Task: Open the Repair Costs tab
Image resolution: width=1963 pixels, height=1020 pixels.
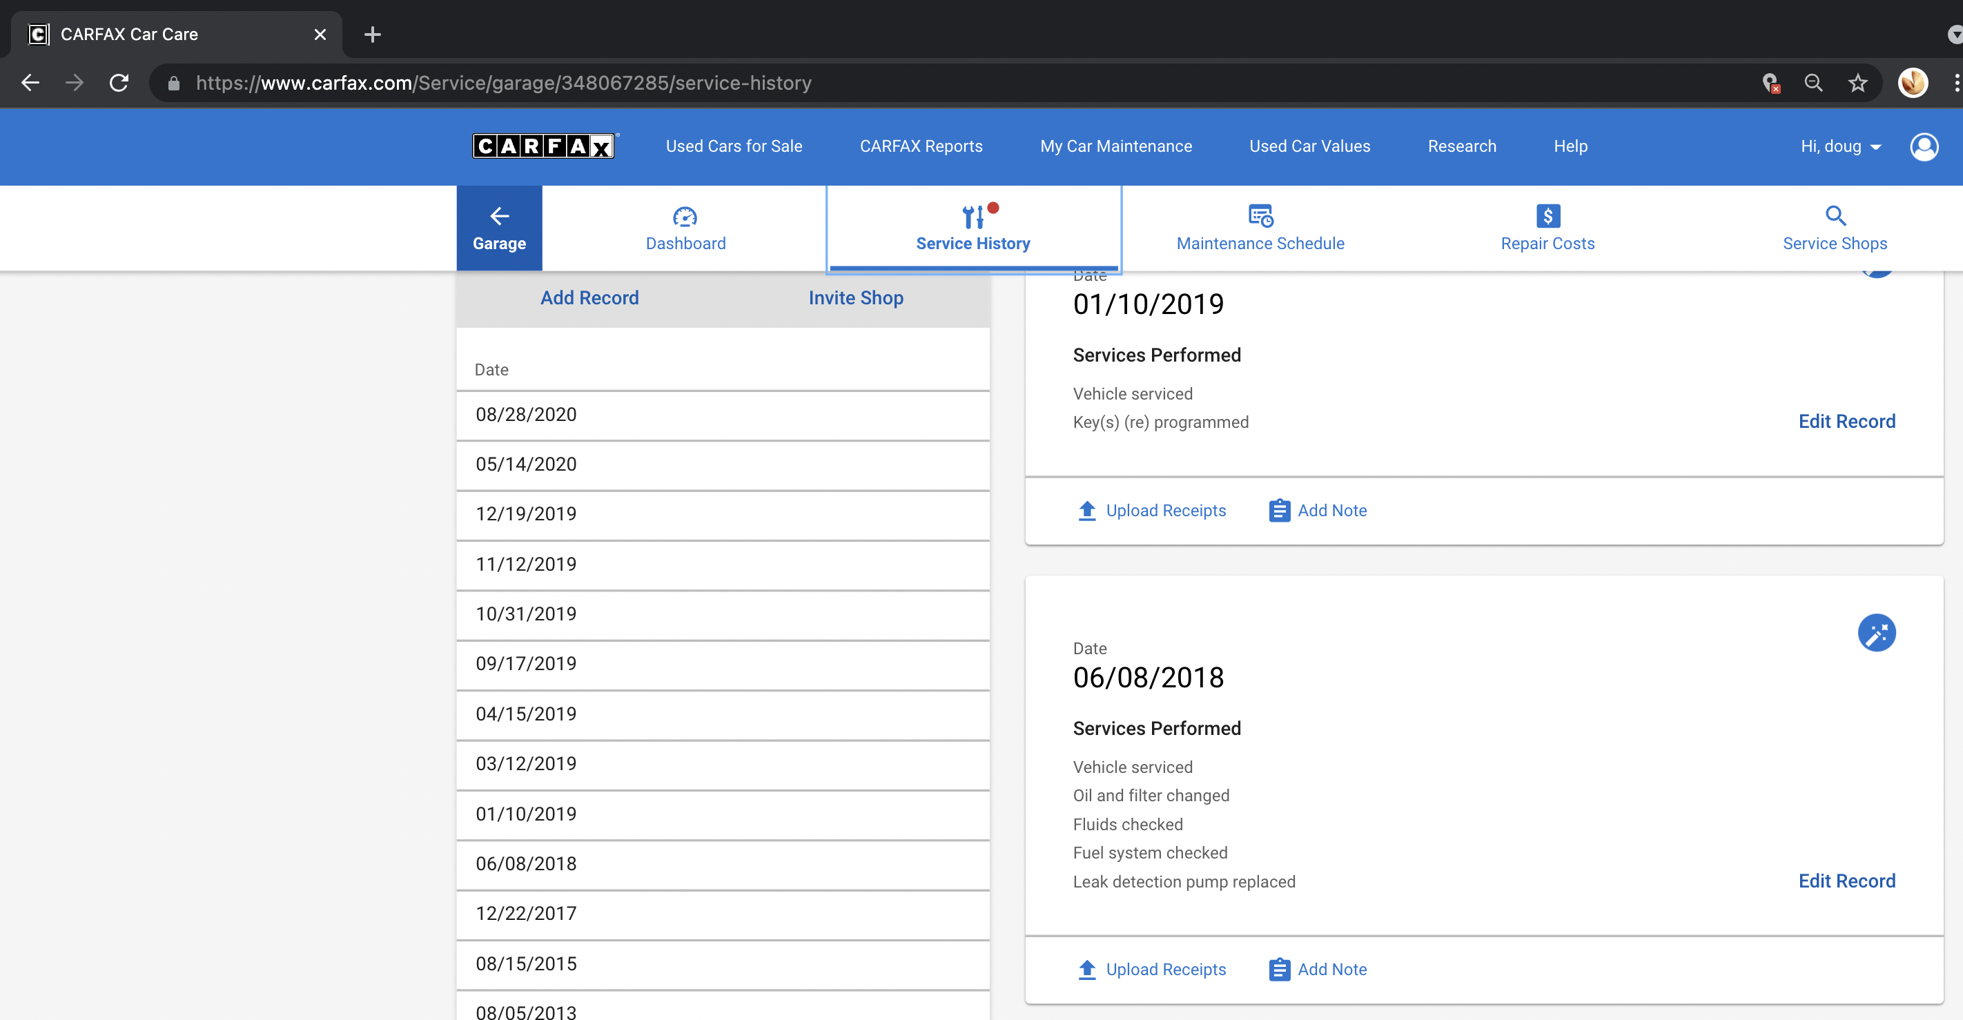Action: [x=1547, y=228]
